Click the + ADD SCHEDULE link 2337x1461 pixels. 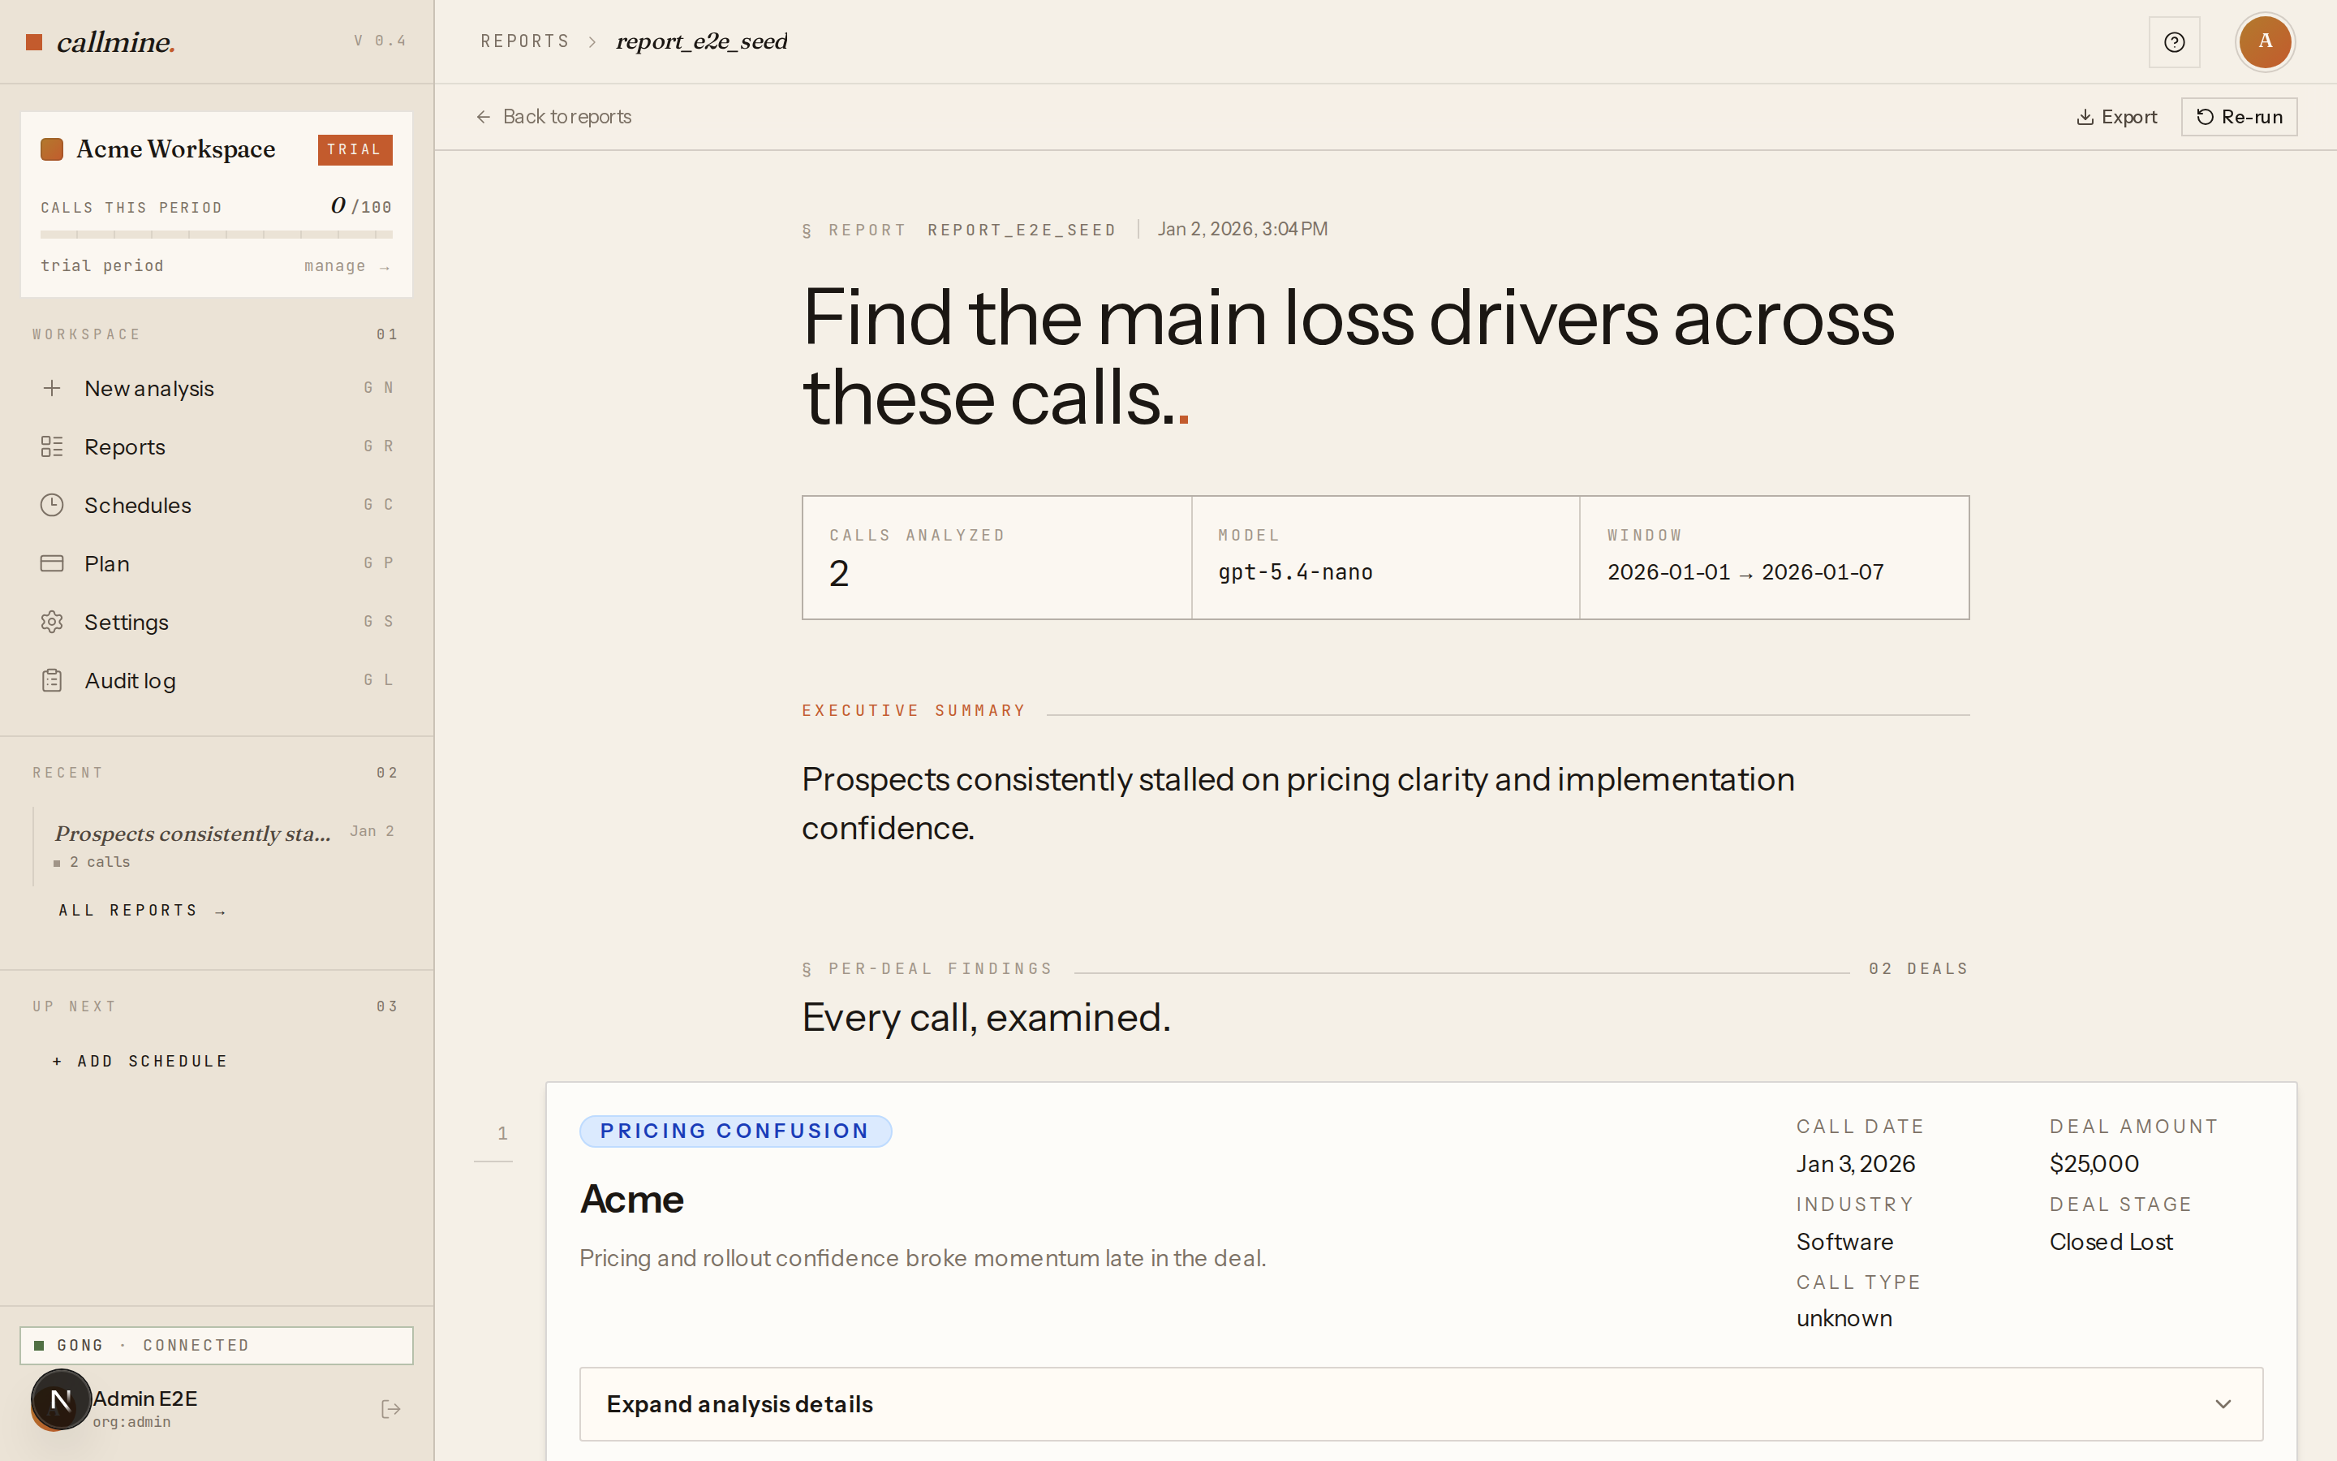140,1061
